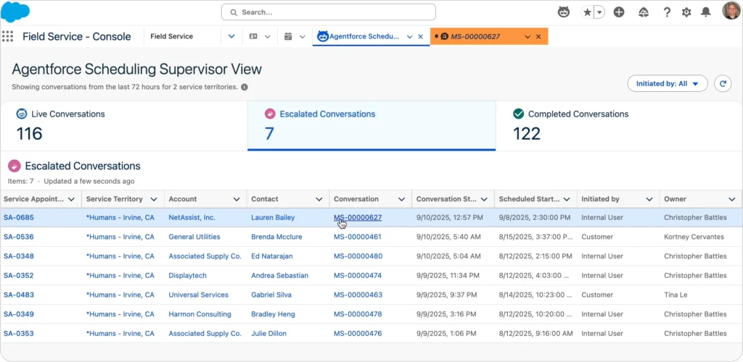Open service appointment SA-0483
743x362 pixels.
18,295
